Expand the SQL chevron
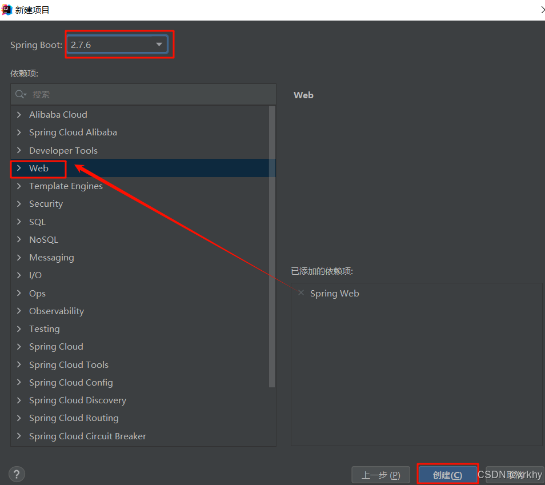 coord(19,222)
